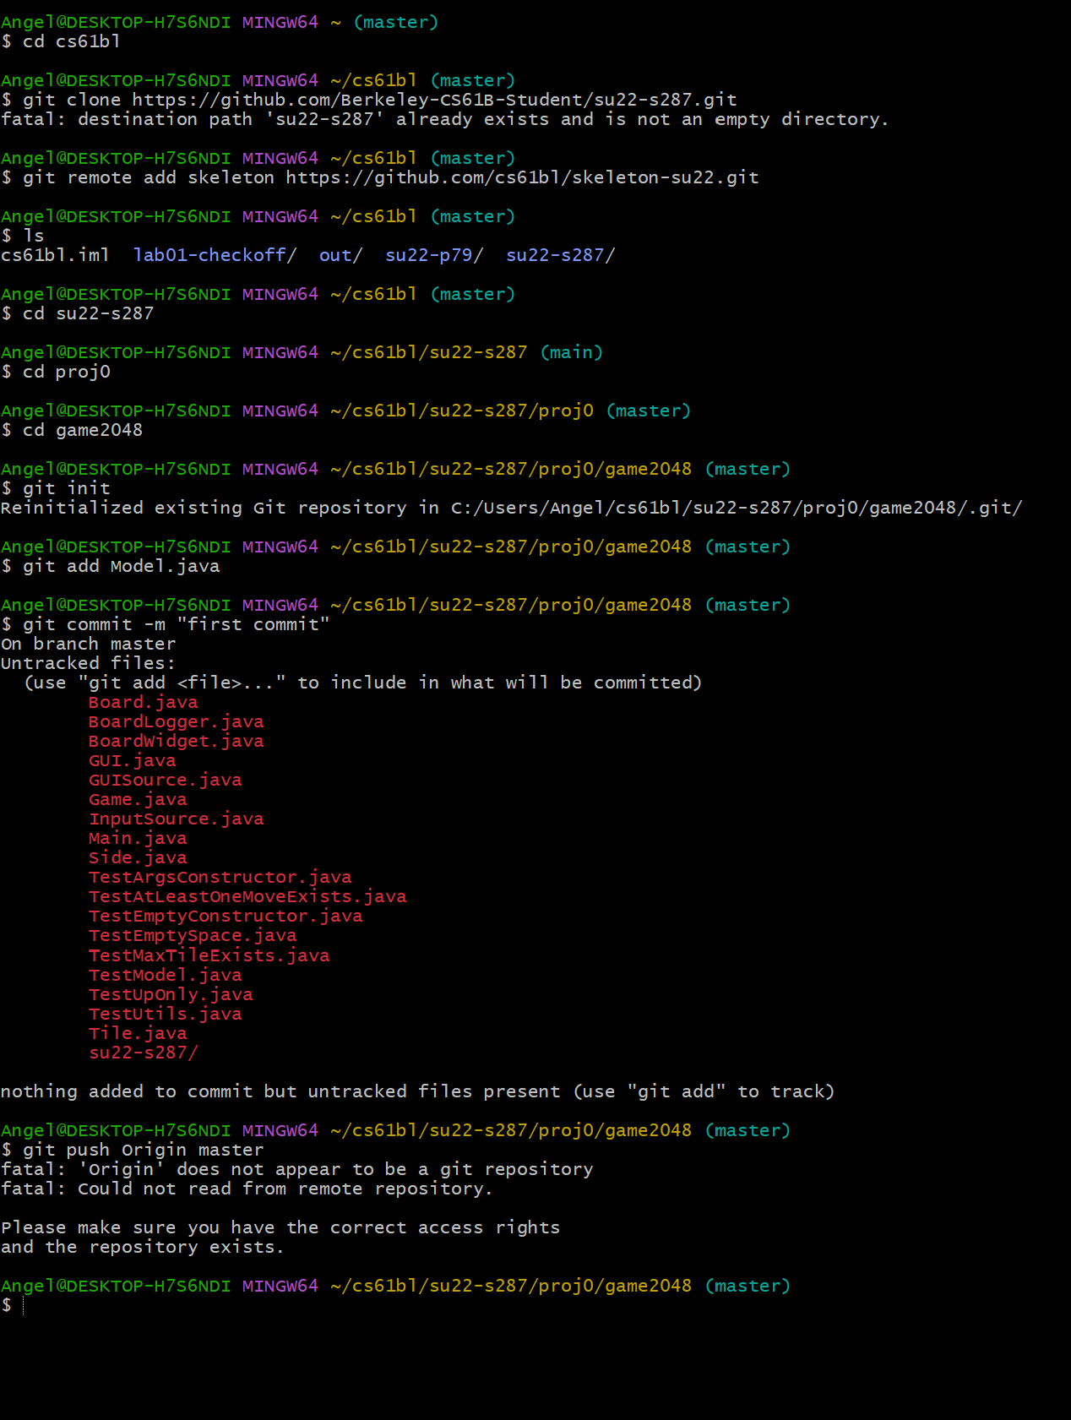Screen dimensions: 1071x1420
Task: Click the Berkeley-CS61B-Student su22-s287.git clone URL
Action: point(434,100)
